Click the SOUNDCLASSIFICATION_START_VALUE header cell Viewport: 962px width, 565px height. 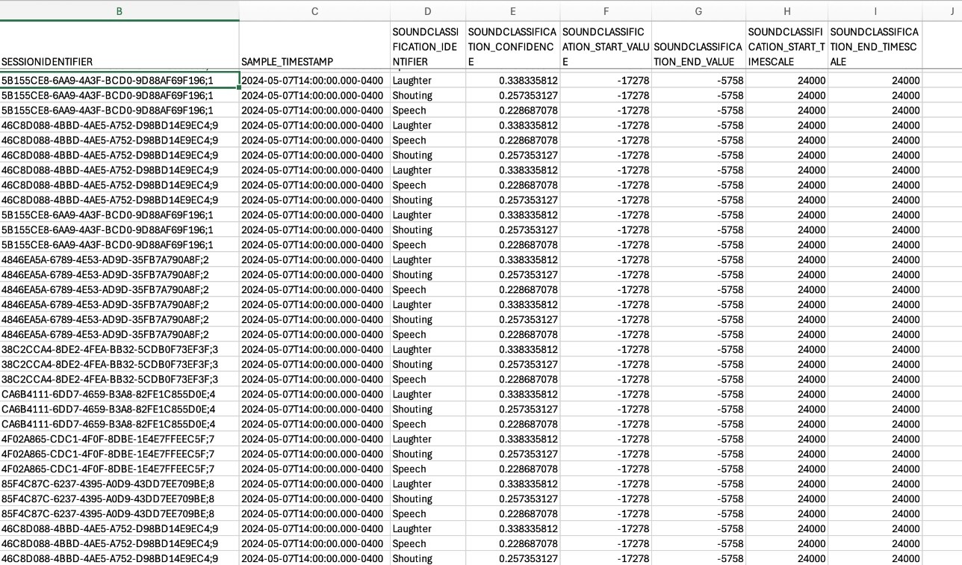[606, 46]
